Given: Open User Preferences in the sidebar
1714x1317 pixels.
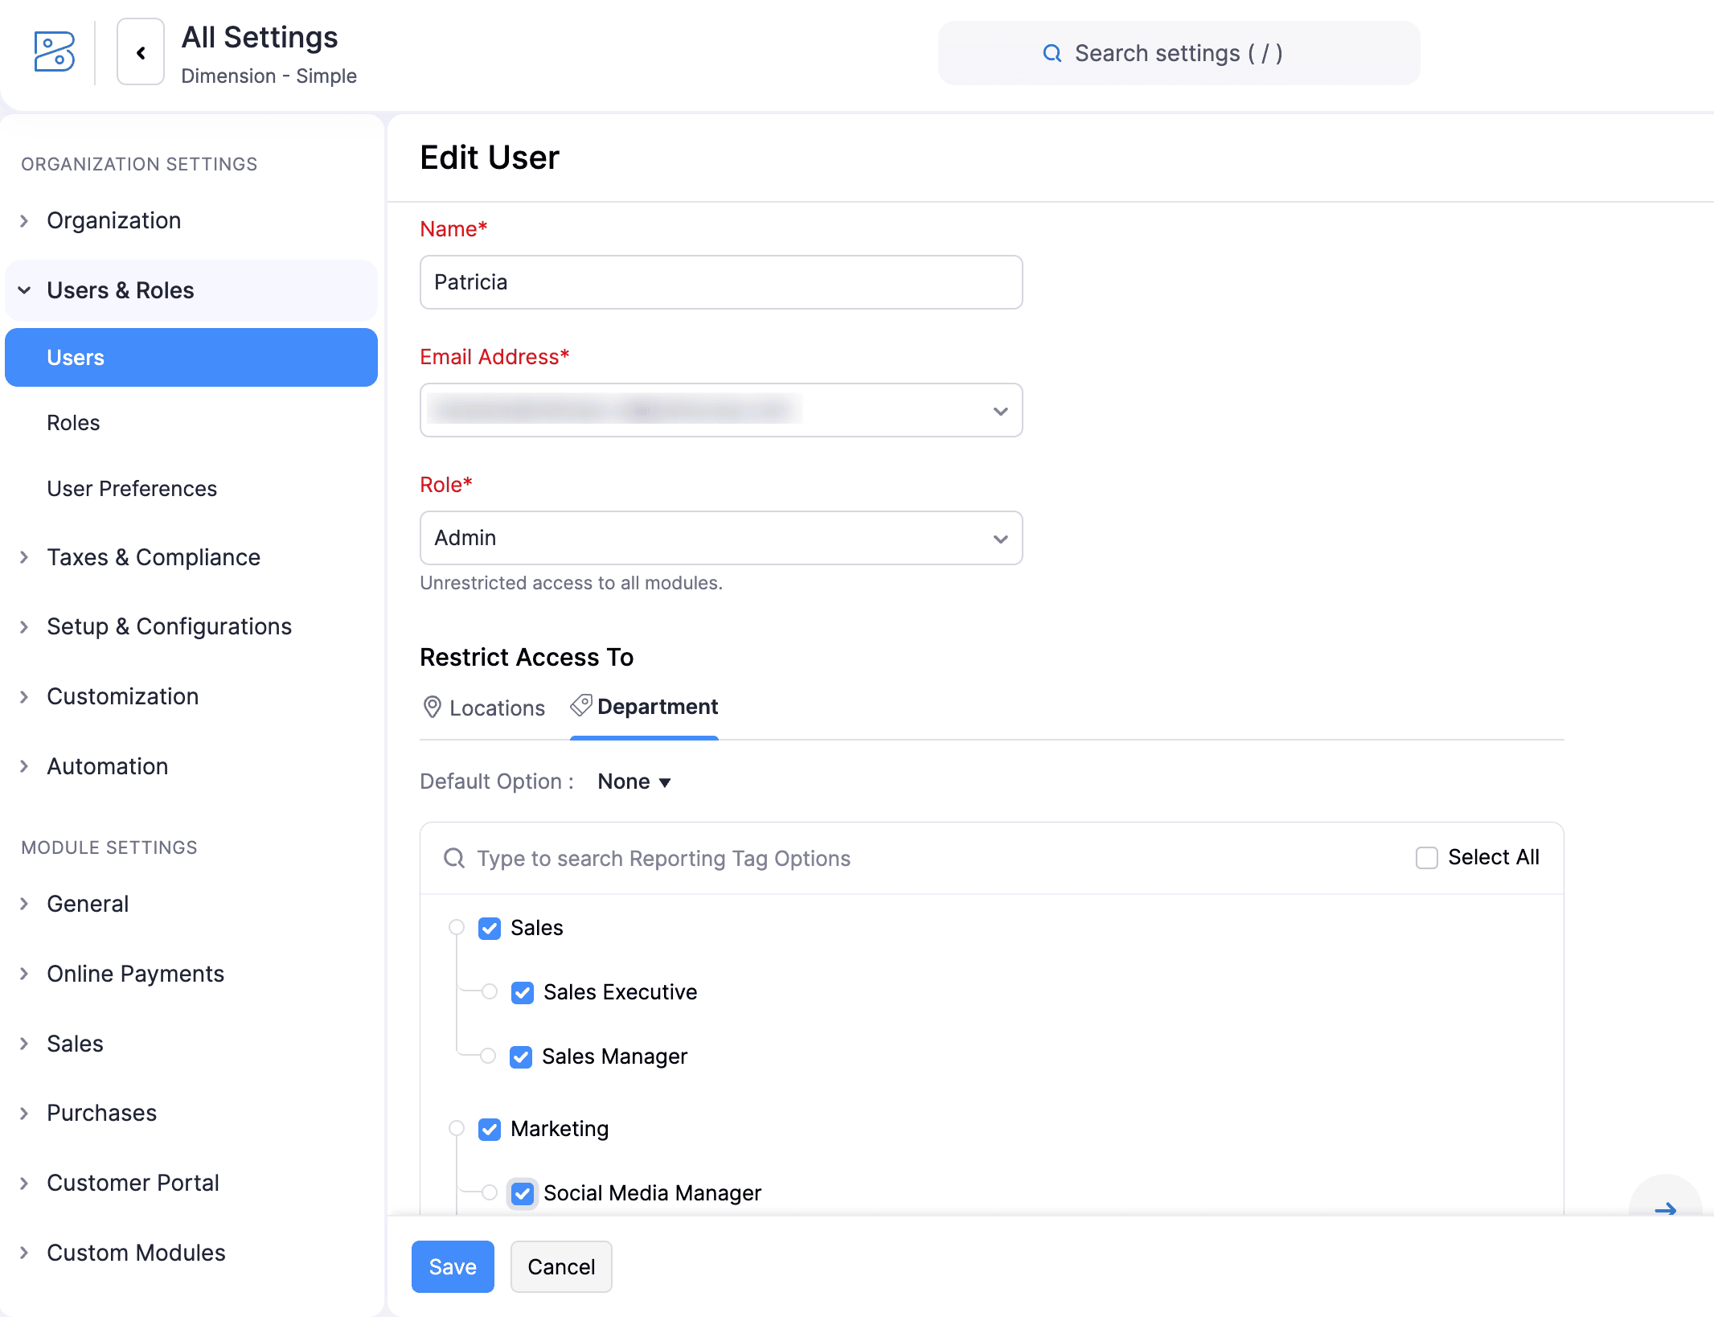Looking at the screenshot, I should tap(131, 488).
